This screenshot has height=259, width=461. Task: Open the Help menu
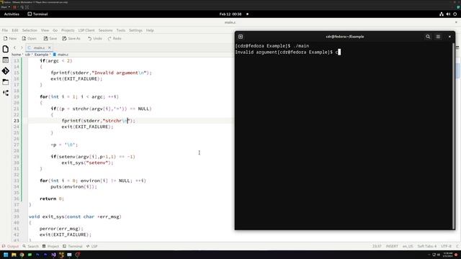point(150,30)
